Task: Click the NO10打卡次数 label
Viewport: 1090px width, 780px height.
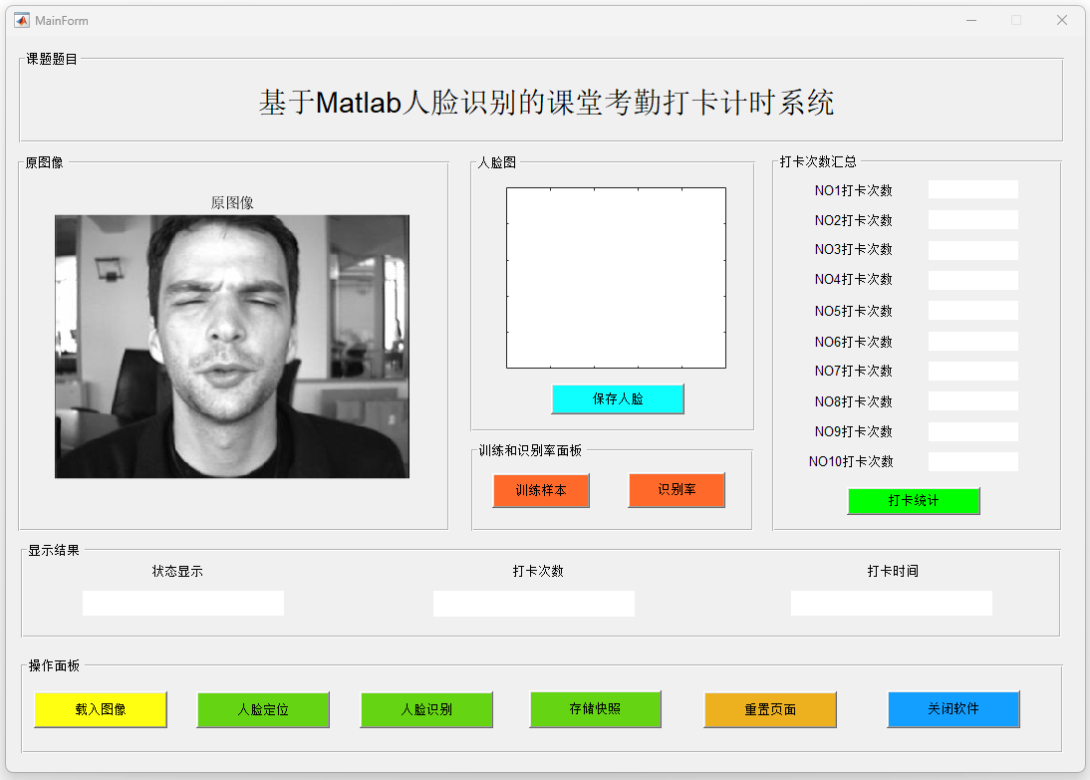Action: [851, 461]
